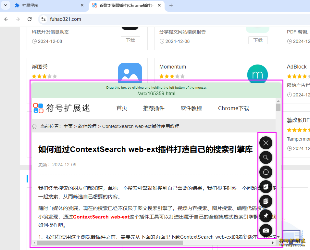The image size is (310, 250).
Task: Click the magnifier search icon in popup toolbar
Action: click(x=266, y=157)
